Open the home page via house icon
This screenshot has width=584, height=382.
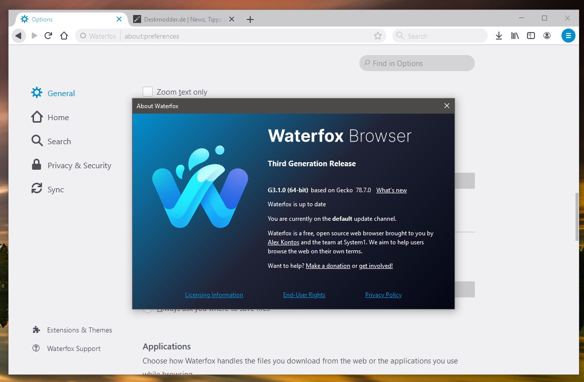coord(64,36)
